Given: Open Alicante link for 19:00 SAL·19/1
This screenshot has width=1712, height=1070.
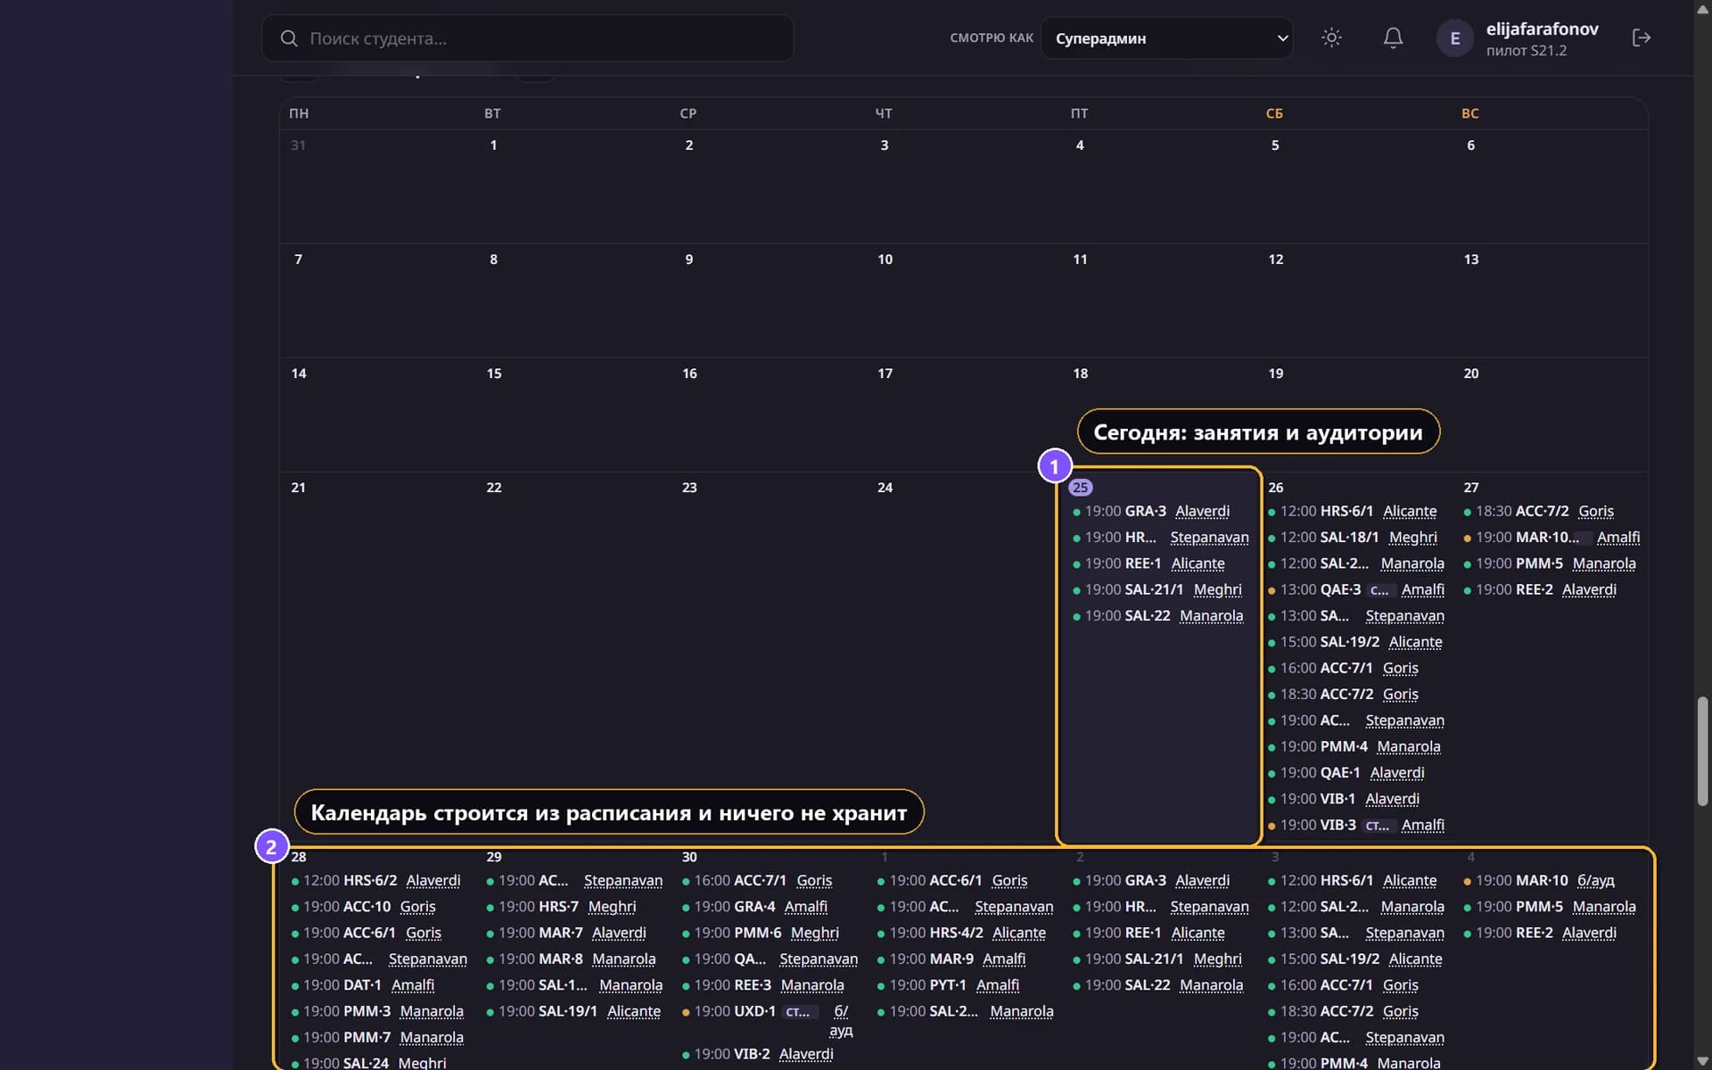Looking at the screenshot, I should pyautogui.click(x=633, y=1011).
